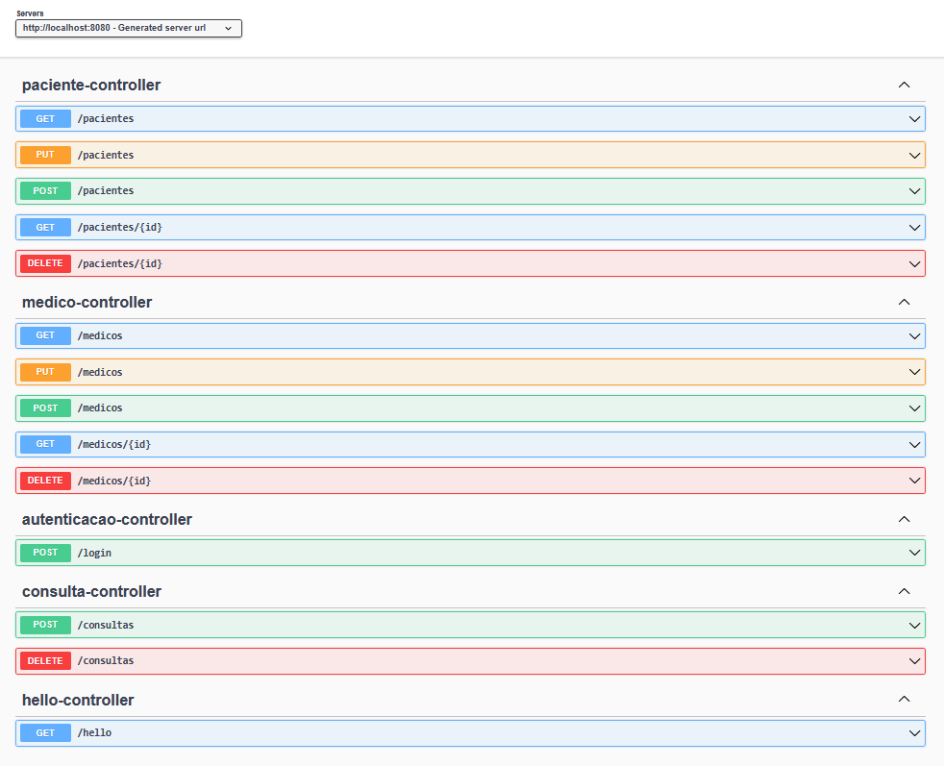Viewport: 944px width, 766px height.
Task: Expand chevron of DELETE /medicos/{id} row
Action: point(914,481)
